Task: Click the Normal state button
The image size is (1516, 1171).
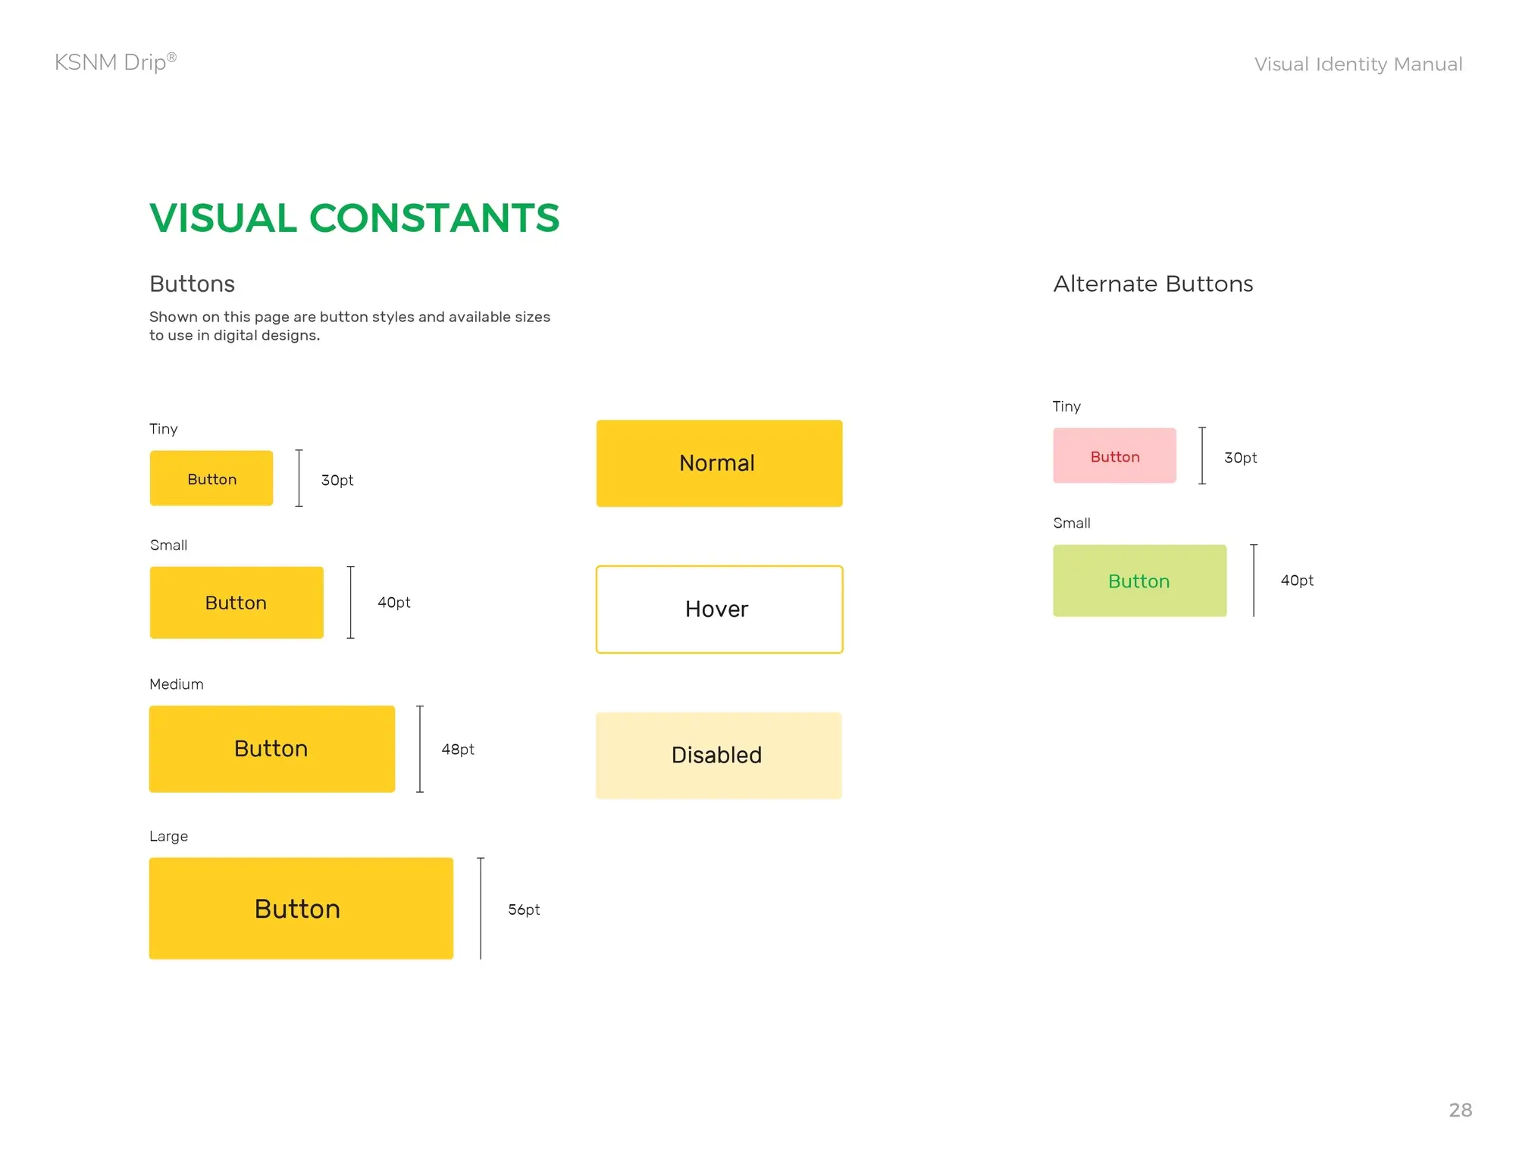Action: coord(719,463)
